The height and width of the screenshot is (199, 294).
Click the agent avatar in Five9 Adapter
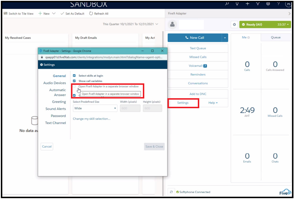coord(172,25)
